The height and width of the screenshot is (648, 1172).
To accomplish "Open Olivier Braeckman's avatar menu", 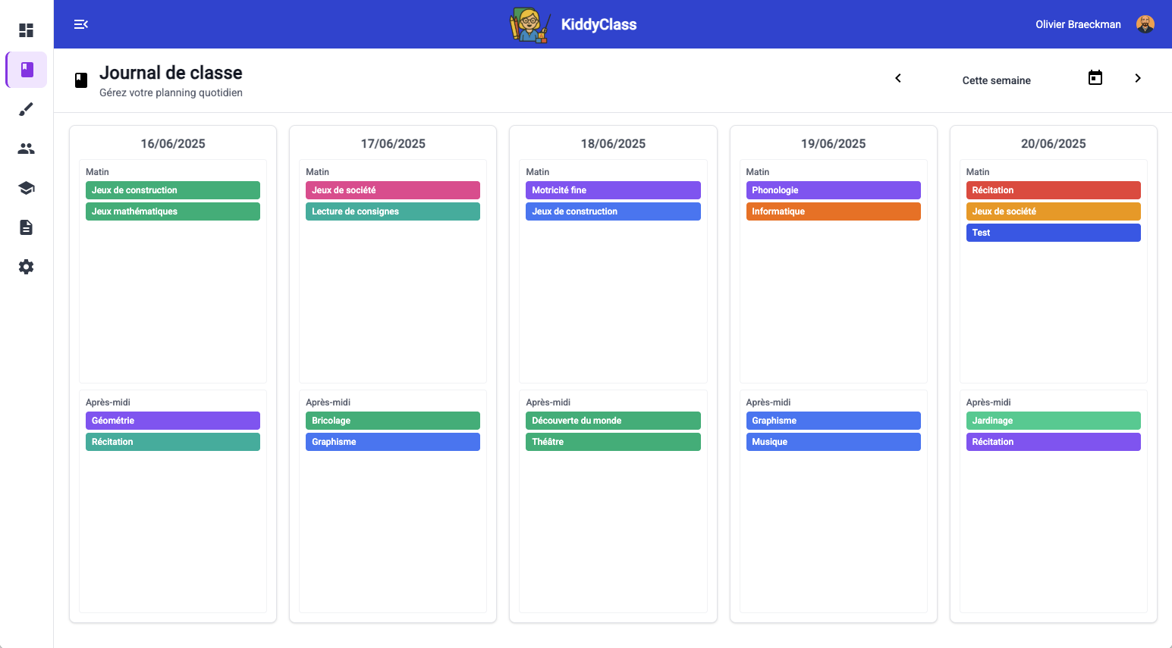I will [1145, 24].
